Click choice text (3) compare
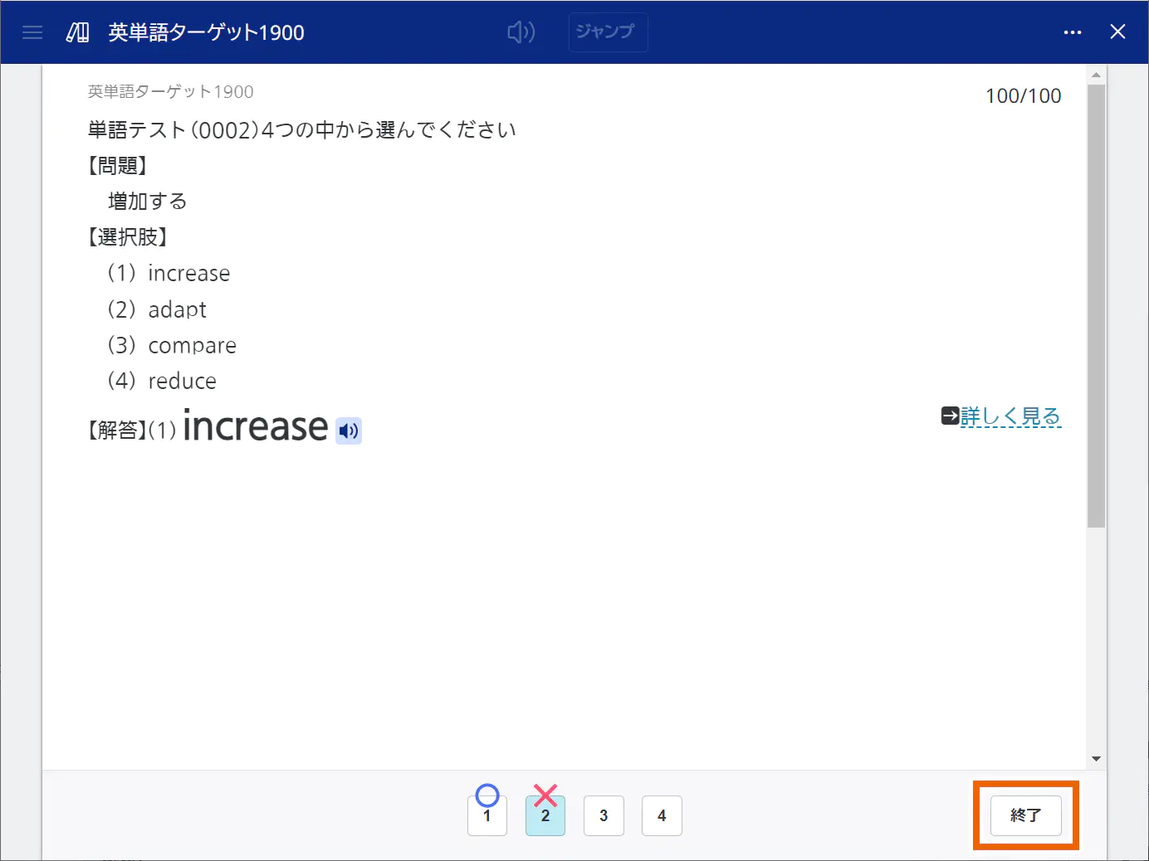The image size is (1149, 861). (x=172, y=345)
